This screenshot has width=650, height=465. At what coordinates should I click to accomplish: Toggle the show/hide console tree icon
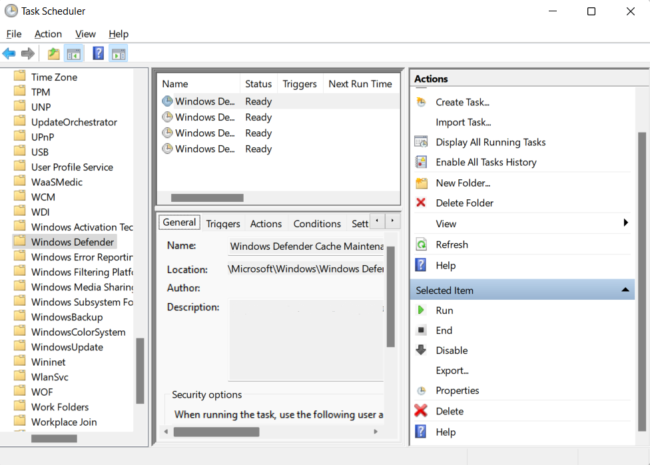click(x=74, y=53)
